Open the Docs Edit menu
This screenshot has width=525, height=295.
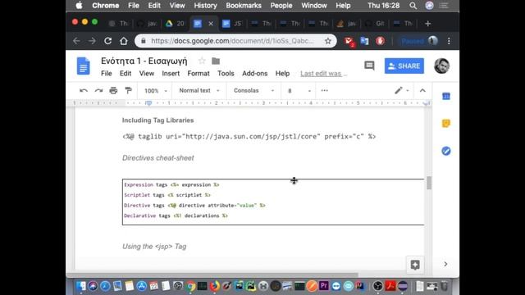tap(126, 74)
